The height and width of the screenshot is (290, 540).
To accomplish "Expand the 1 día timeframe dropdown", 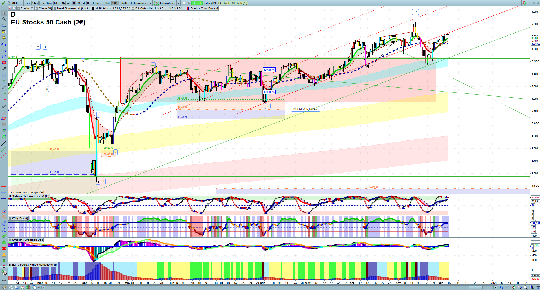I will click(97, 3).
